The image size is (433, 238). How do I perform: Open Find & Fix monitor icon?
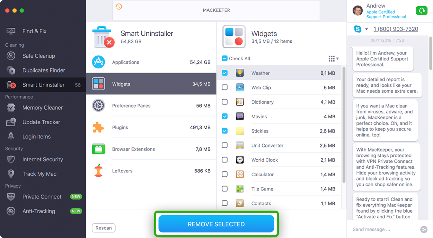pos(11,31)
